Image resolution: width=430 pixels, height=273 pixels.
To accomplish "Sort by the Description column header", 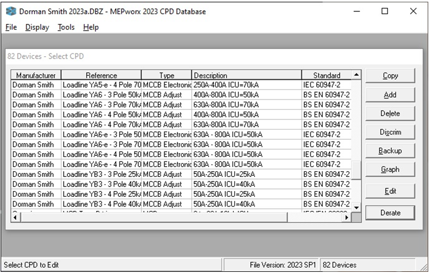I will 246,75.
